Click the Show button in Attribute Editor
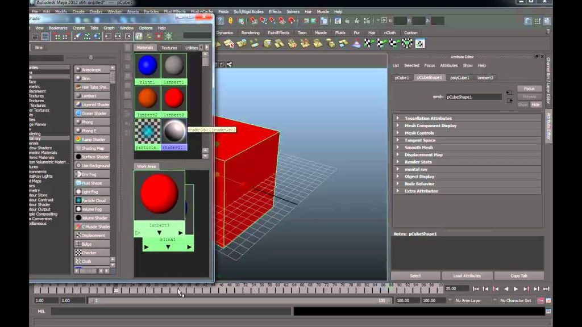 click(x=523, y=105)
